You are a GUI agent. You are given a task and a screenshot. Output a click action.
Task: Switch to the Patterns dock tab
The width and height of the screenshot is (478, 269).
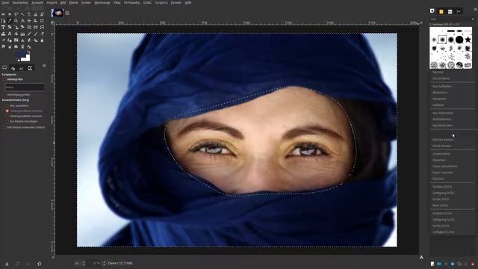coord(441,12)
